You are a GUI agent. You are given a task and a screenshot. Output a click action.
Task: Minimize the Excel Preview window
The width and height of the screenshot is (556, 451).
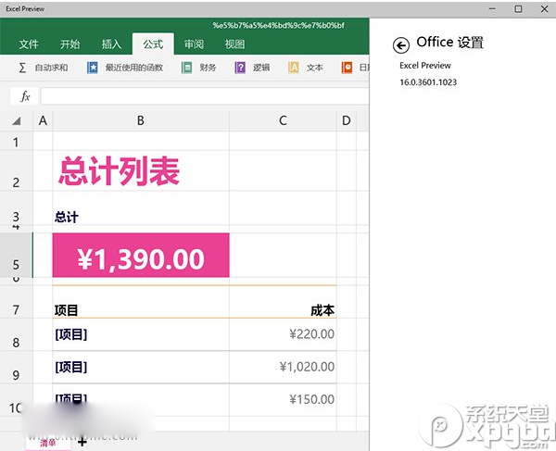[x=492, y=8]
